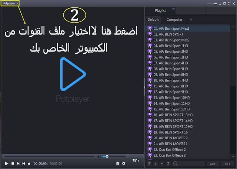The image size is (237, 169).
Task: Click the playlist scroll-down arrow
Action: [233, 157]
